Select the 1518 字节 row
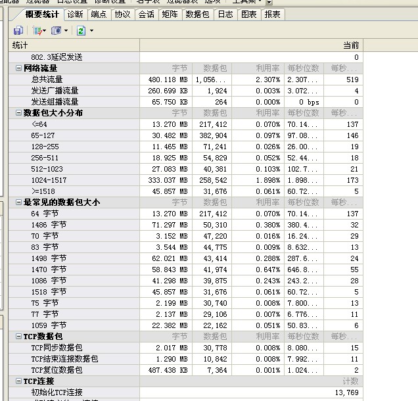This screenshot has width=418, height=401. pos(185,292)
